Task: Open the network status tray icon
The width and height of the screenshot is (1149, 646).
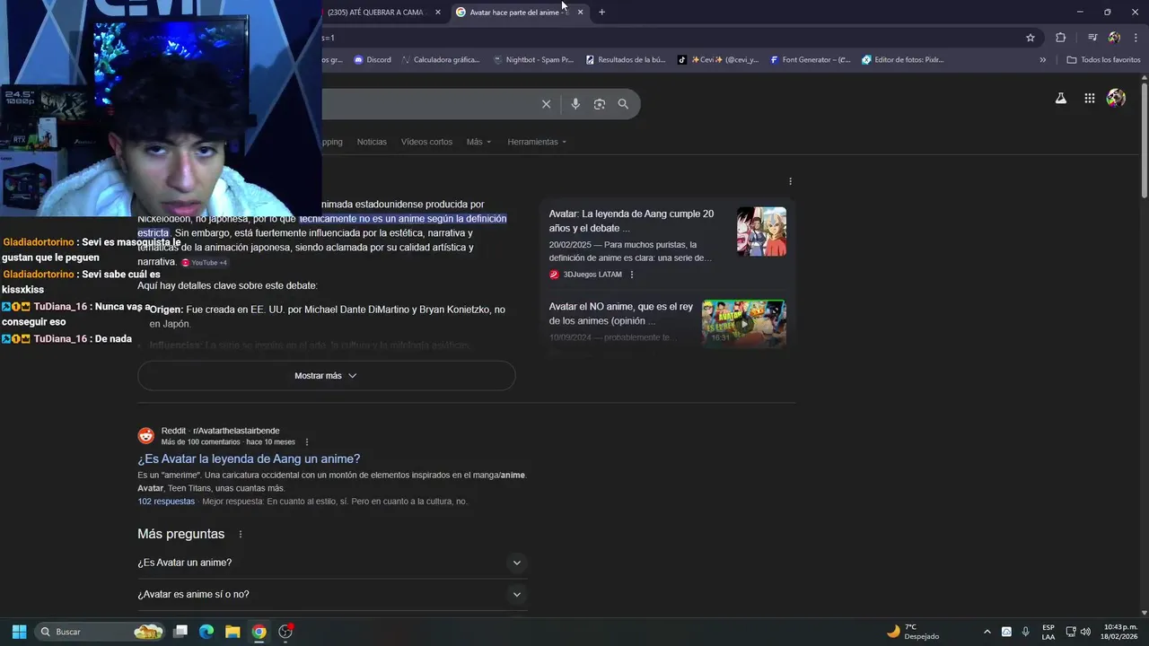Action: click(1071, 632)
